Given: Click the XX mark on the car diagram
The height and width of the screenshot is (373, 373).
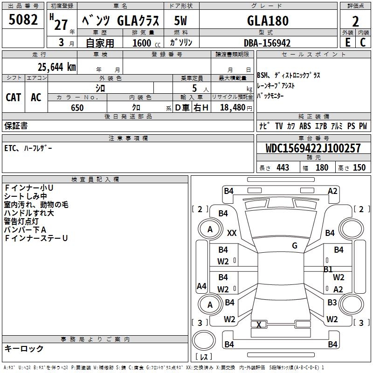Looking at the screenshot, I should tap(232, 233).
